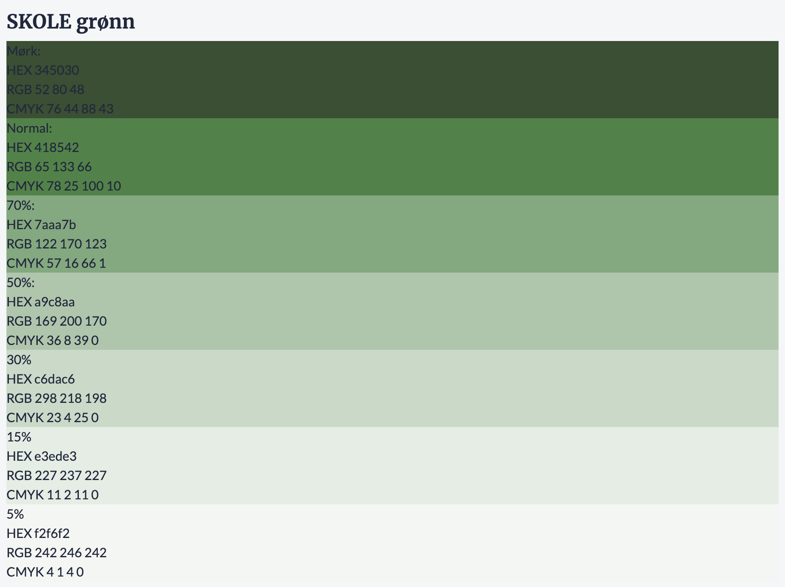Click the HEX 7aaa7b value

tap(41, 225)
